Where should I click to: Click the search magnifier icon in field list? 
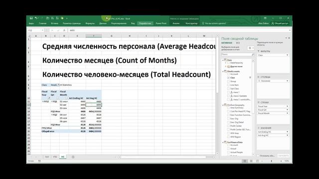click(253, 54)
